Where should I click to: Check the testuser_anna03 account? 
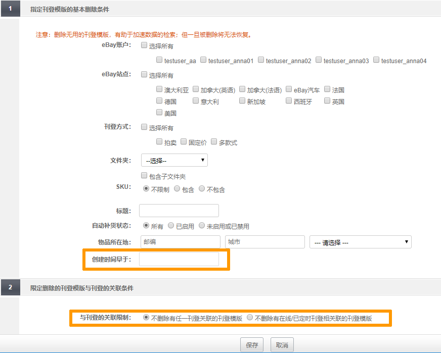[319, 60]
